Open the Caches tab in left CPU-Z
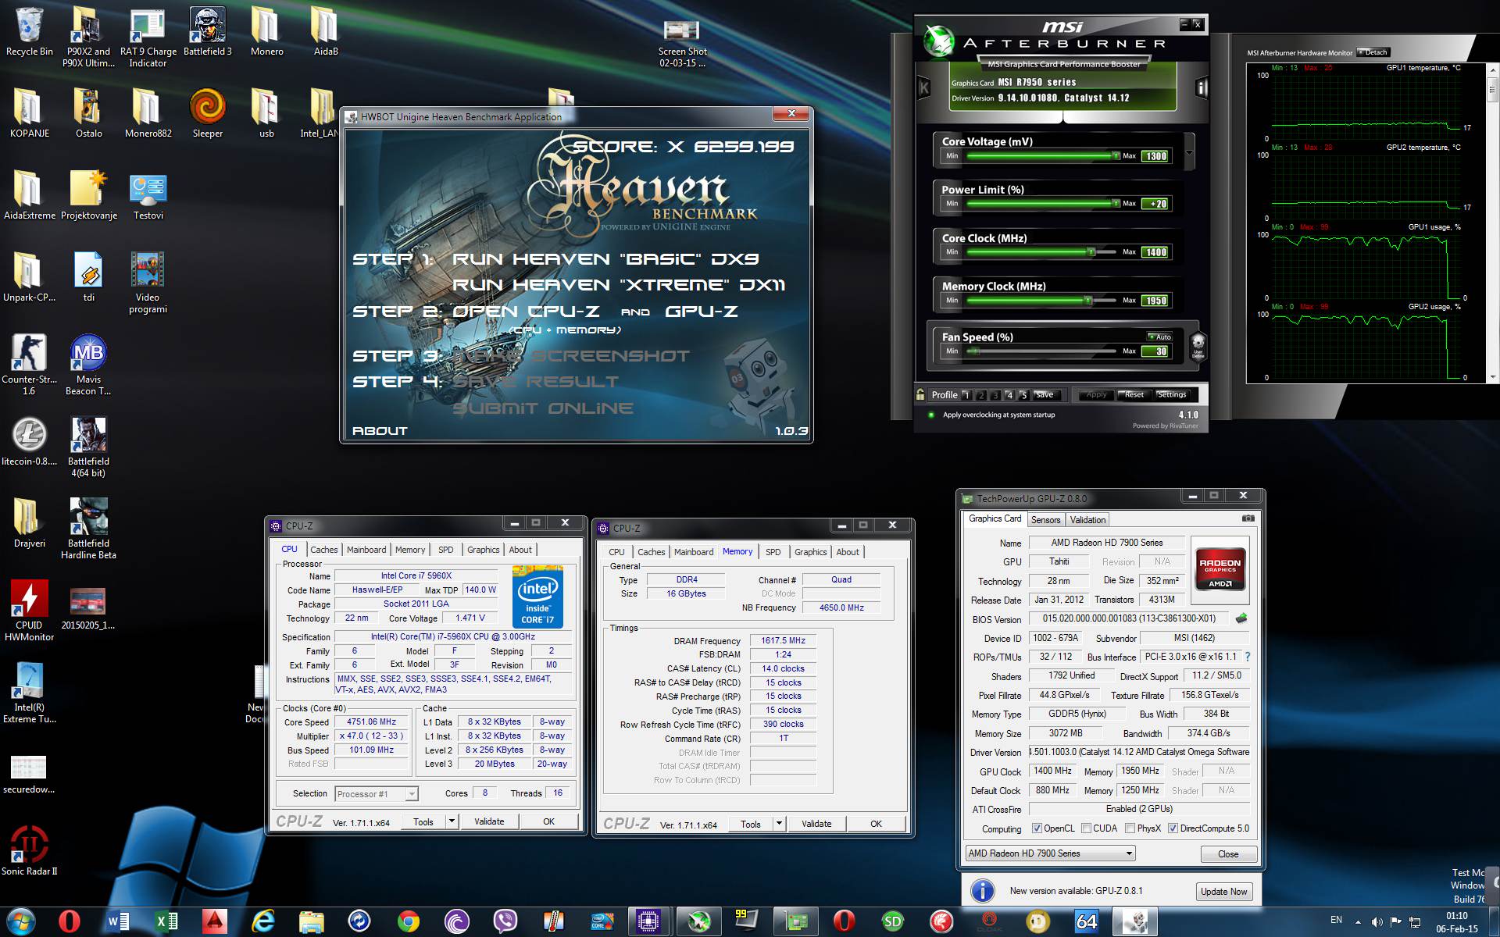This screenshot has width=1500, height=937. (323, 550)
